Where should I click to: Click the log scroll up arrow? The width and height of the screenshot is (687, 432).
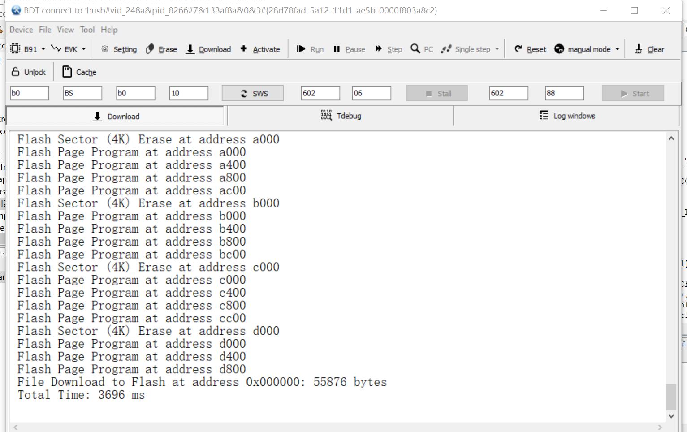pos(671,138)
